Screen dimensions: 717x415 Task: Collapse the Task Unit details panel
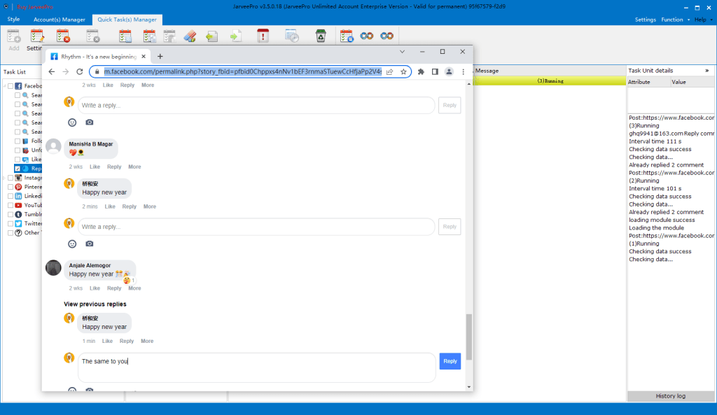tap(706, 71)
